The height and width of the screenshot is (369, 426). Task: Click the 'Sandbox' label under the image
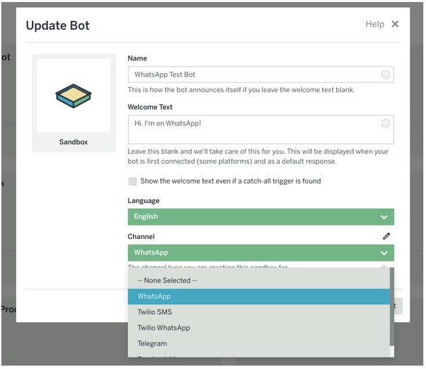click(x=73, y=142)
